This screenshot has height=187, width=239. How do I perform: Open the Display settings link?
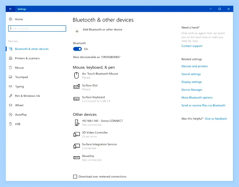[191, 82]
